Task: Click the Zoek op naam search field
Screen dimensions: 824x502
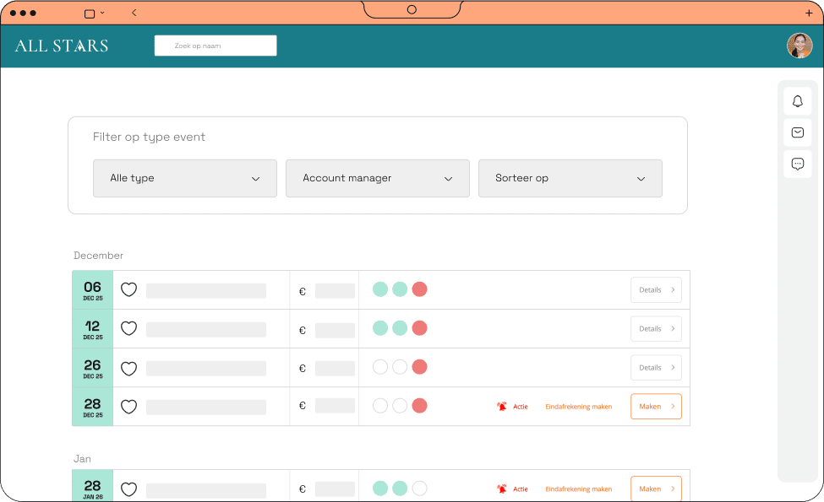Action: 215,46
